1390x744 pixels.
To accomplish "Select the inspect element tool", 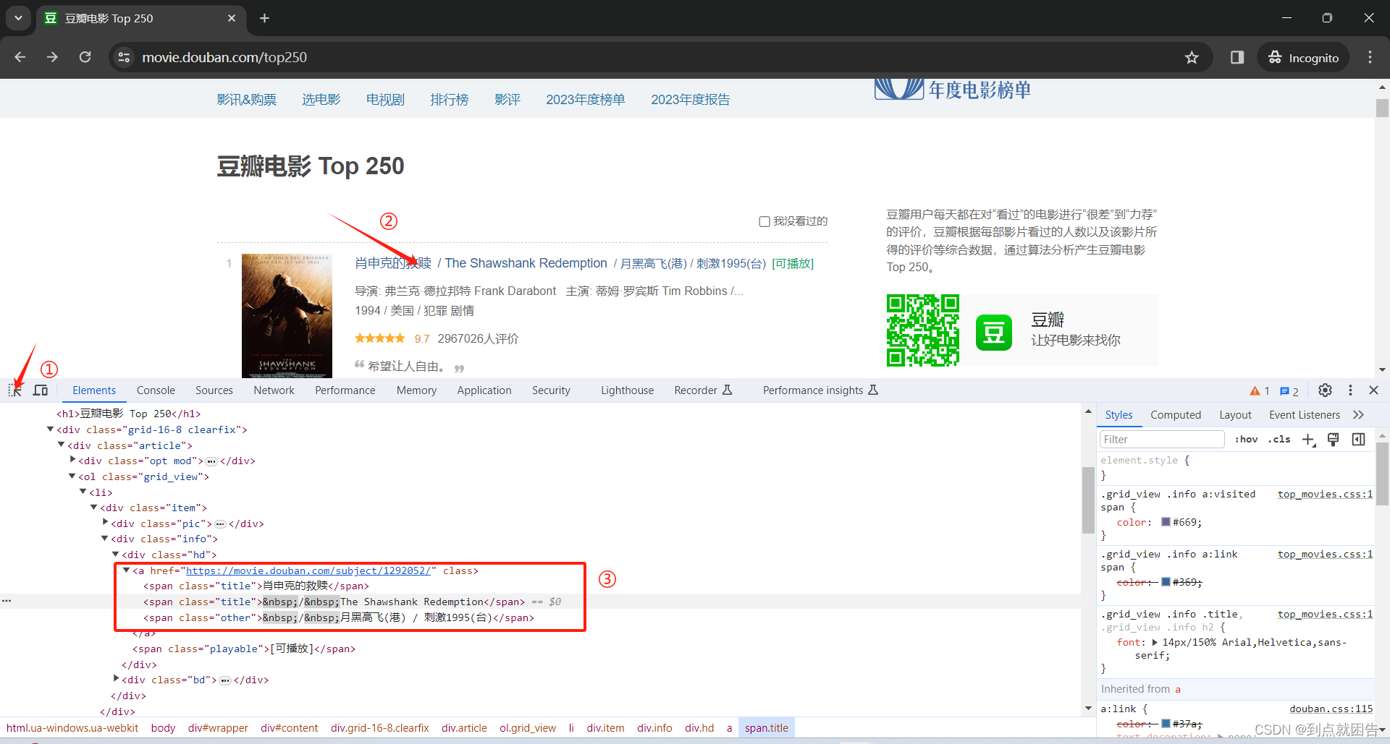I will [x=14, y=390].
